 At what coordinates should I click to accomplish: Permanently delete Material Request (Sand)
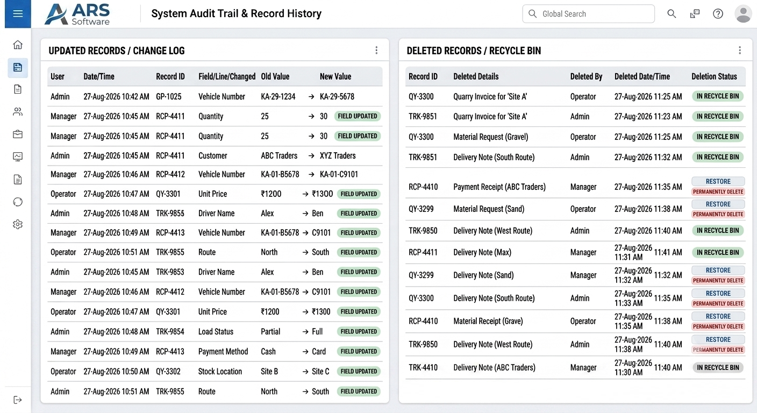click(718, 214)
